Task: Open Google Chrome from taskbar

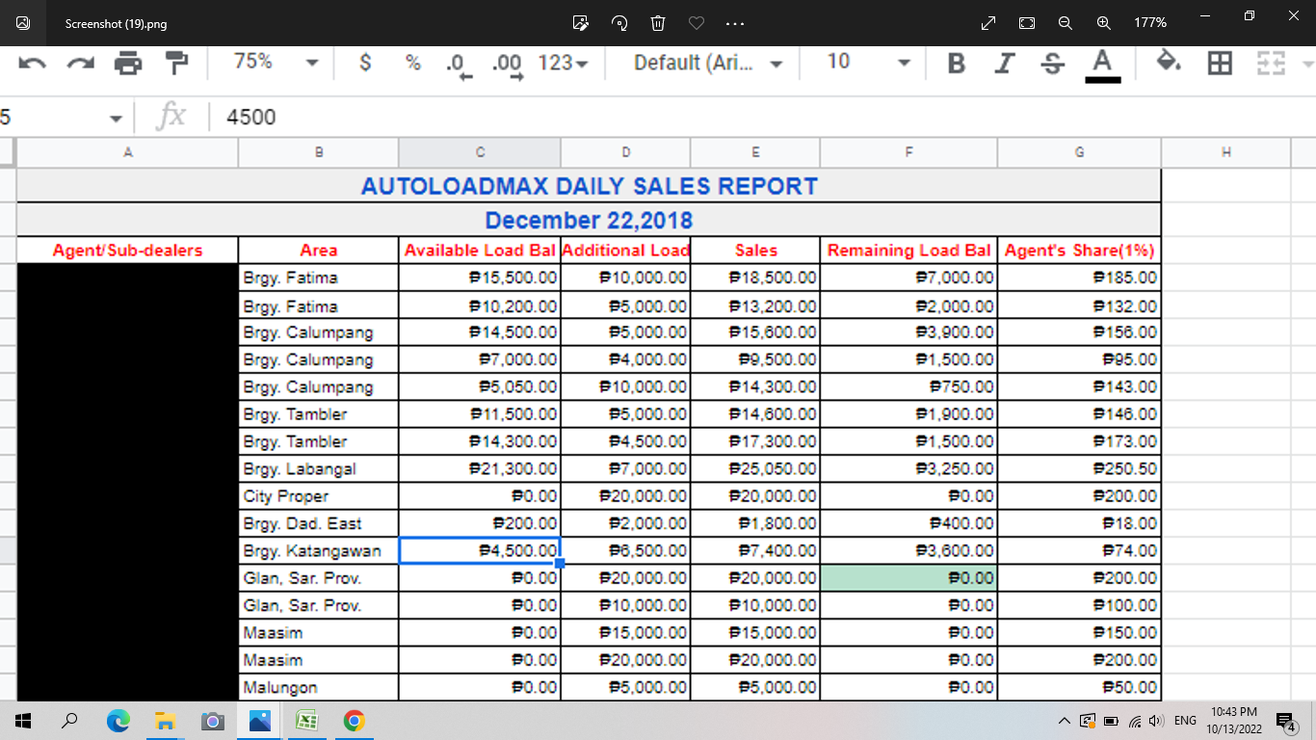Action: point(354,721)
